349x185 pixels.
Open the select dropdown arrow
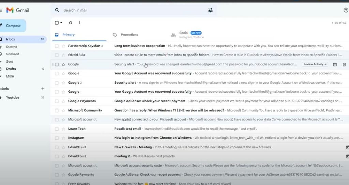[61, 23]
